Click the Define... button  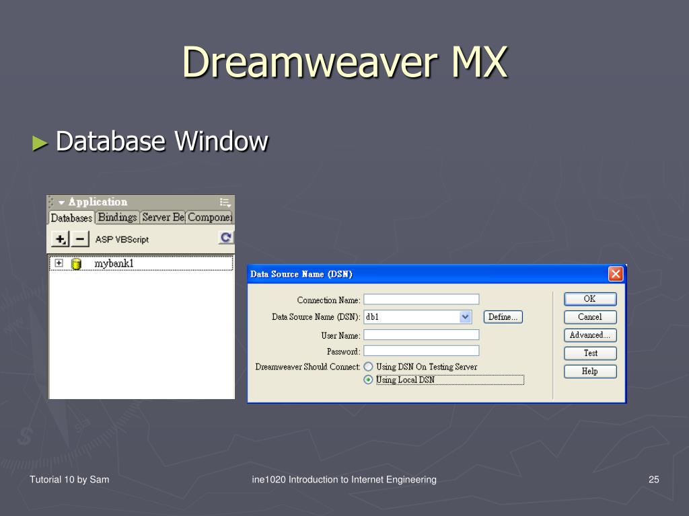click(503, 317)
